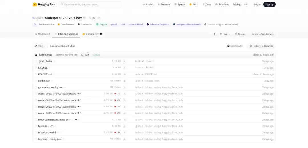Open safetensors viewer for model-00004-of-00004

(79, 113)
